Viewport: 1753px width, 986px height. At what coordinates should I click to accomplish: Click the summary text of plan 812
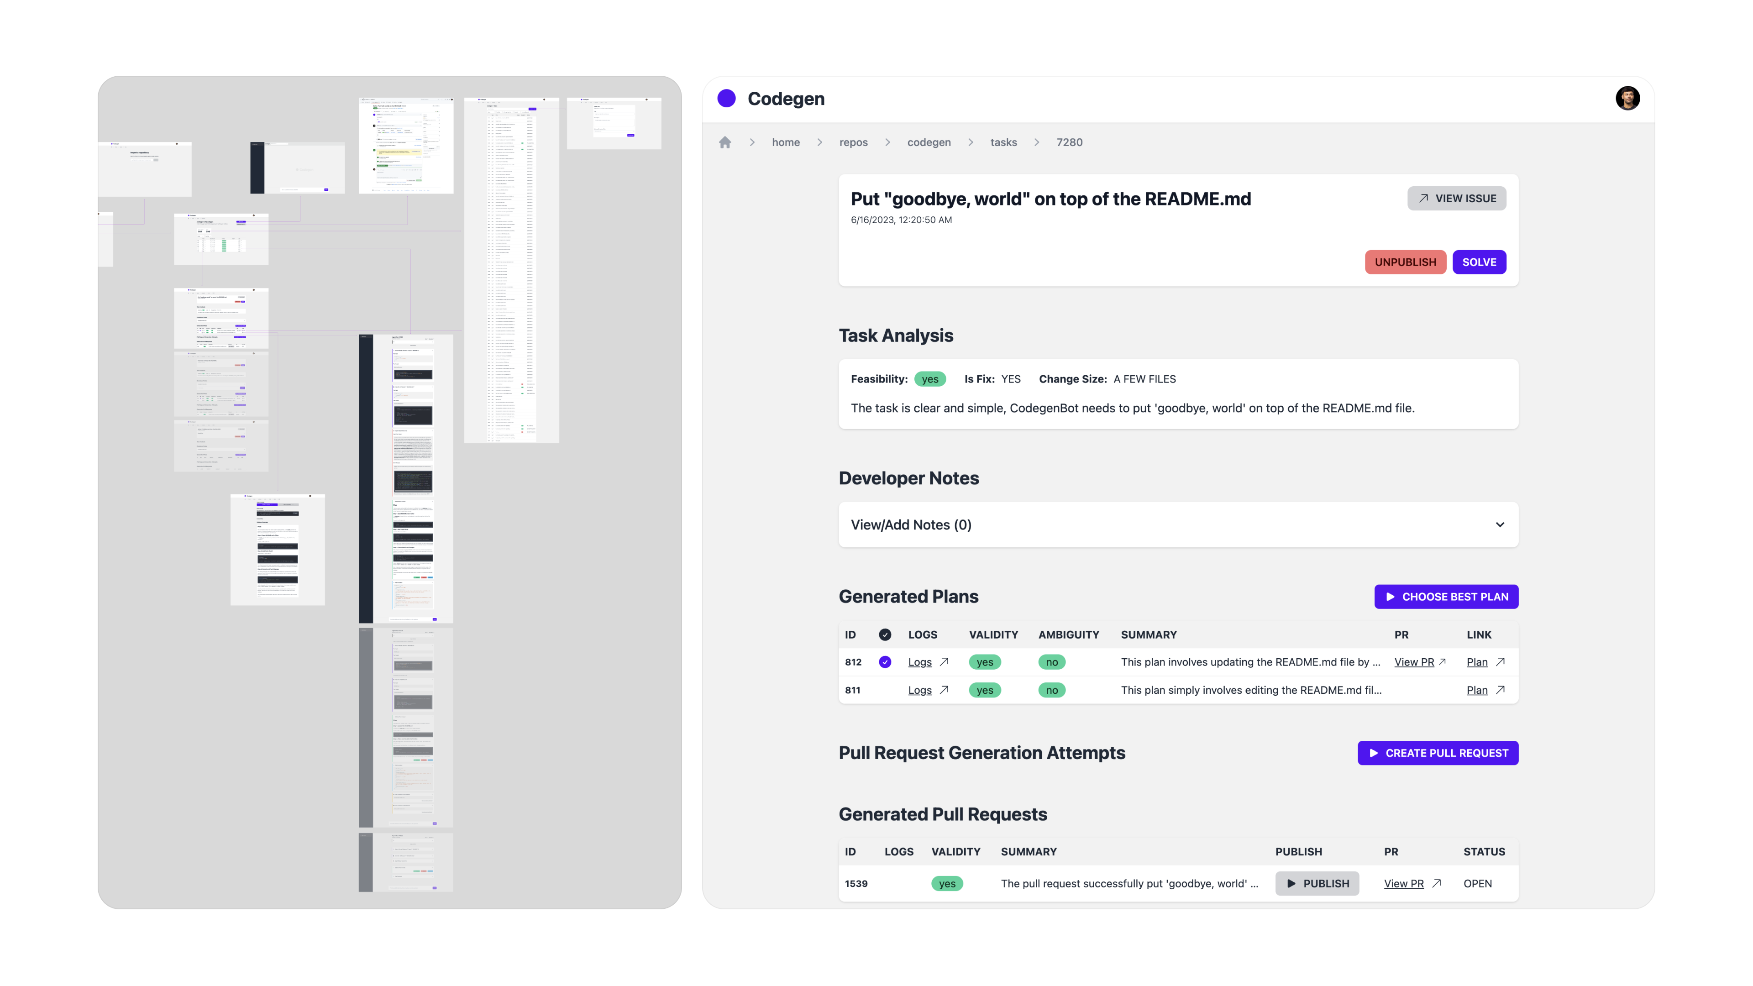[x=1250, y=662]
